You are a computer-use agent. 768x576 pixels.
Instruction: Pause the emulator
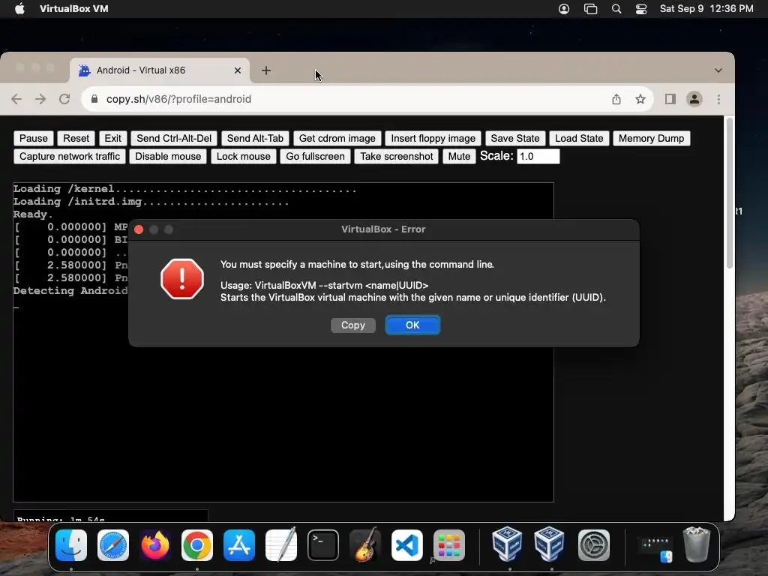click(x=34, y=139)
